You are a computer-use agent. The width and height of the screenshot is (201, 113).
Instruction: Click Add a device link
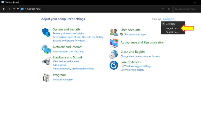coord(60,65)
